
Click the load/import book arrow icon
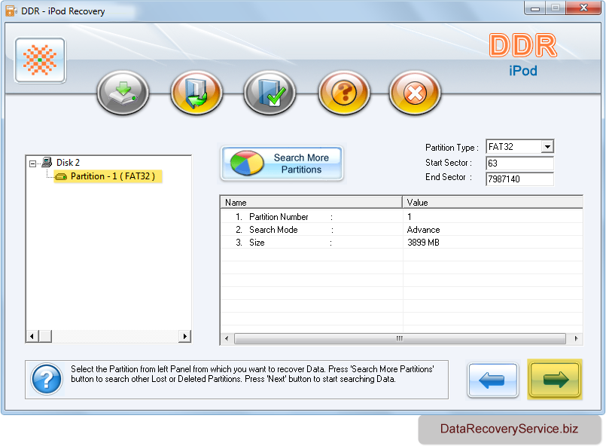196,93
